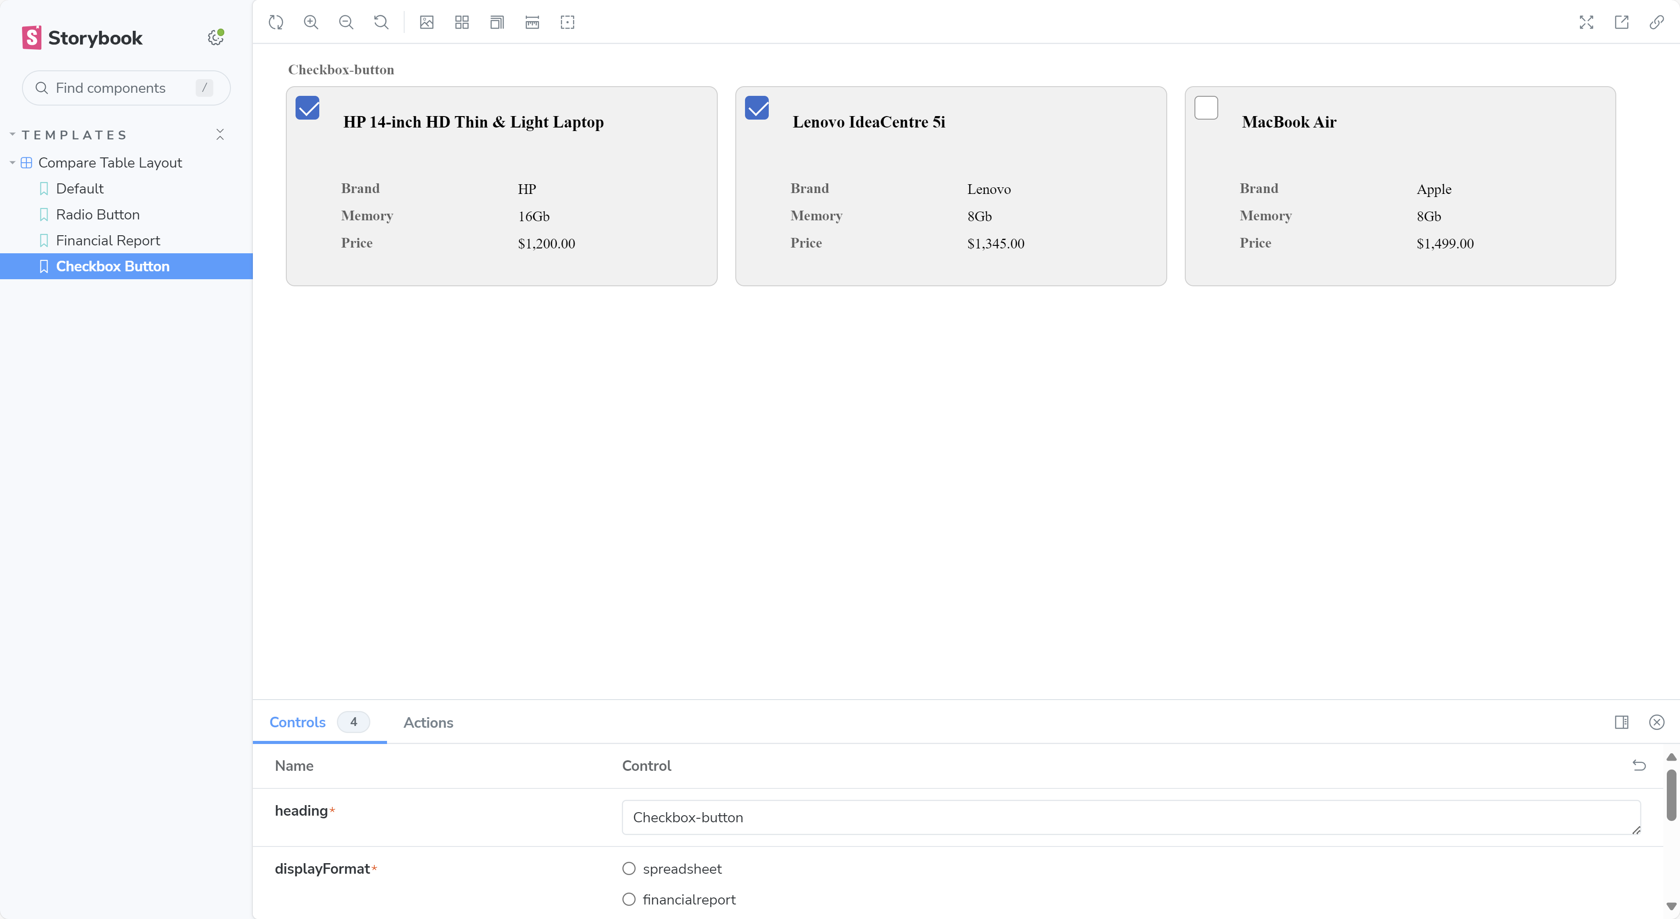Reset controls to default values

(1639, 765)
